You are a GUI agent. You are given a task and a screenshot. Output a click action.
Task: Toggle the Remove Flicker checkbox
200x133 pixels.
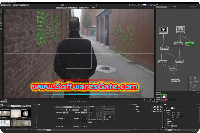[x=90, y=119]
